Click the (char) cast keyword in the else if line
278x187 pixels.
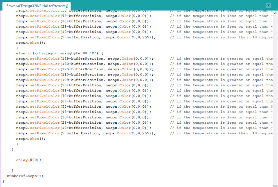point(41,53)
